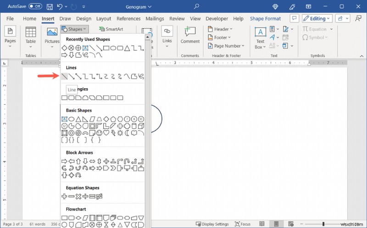Choose the heart shape in Basic Shapes

pos(106,133)
